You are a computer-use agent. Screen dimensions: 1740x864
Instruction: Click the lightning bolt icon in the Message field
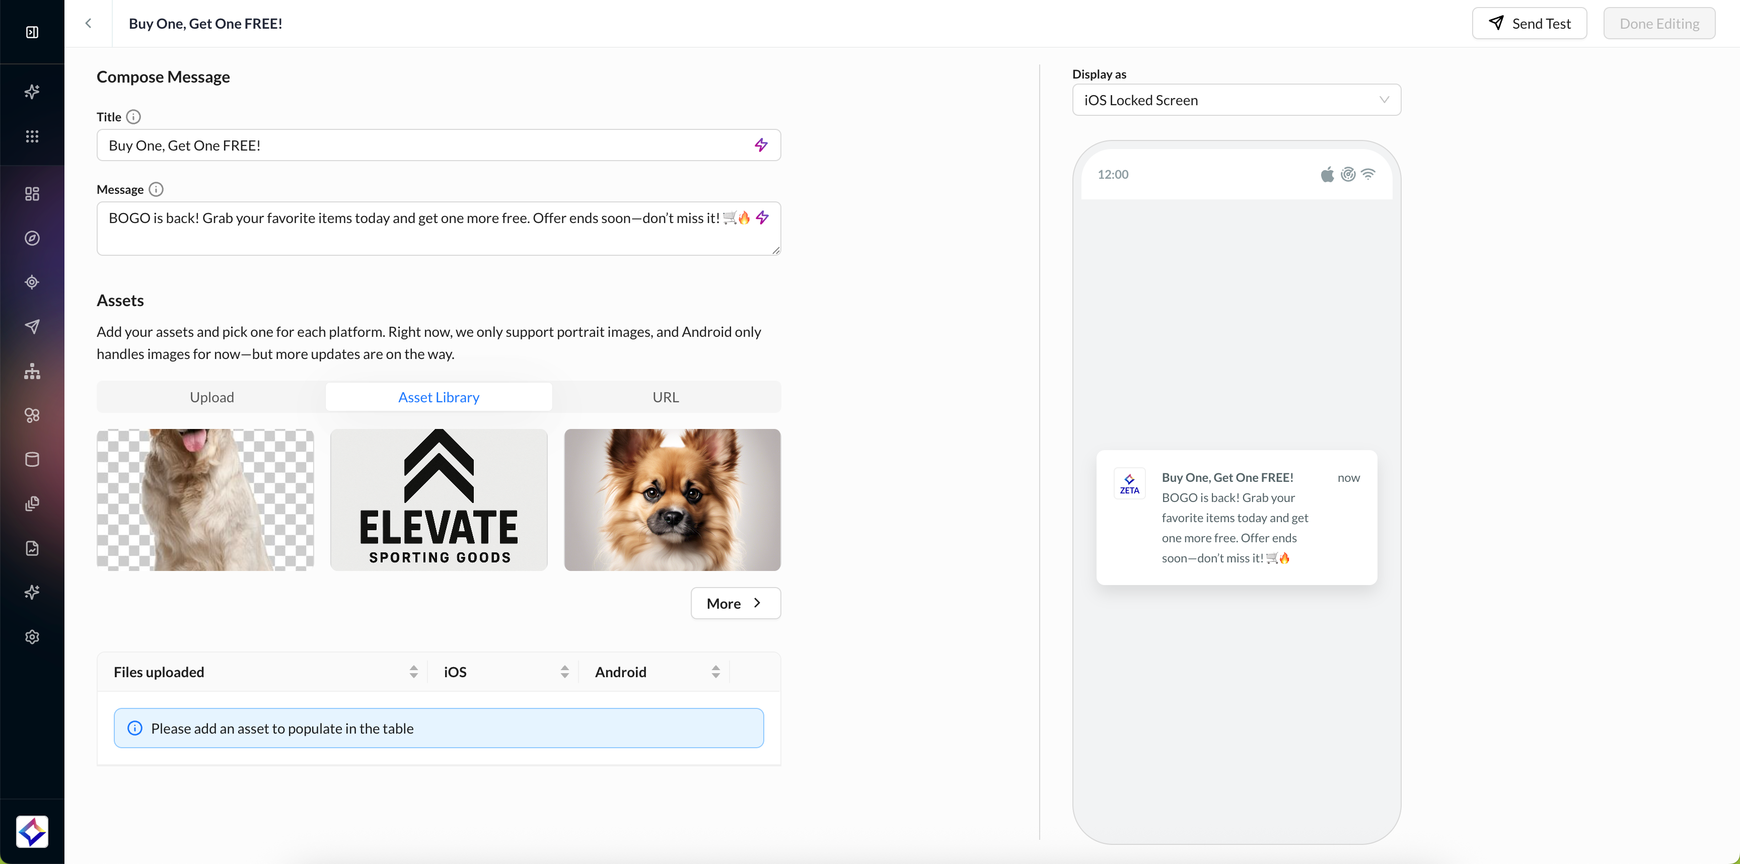[x=762, y=218]
